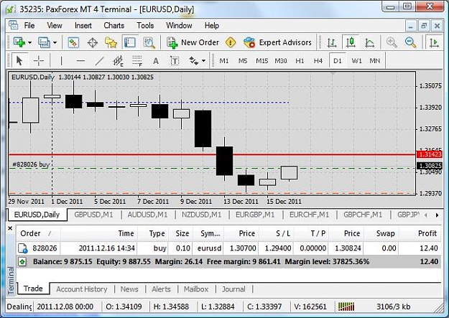The image size is (449, 318).
Task: Select the text label tool
Action: (x=175, y=61)
